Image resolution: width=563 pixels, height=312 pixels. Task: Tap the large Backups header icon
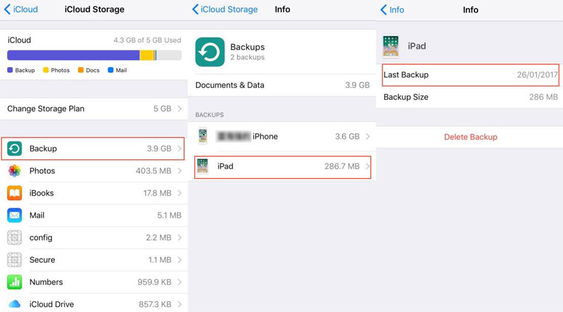point(210,52)
